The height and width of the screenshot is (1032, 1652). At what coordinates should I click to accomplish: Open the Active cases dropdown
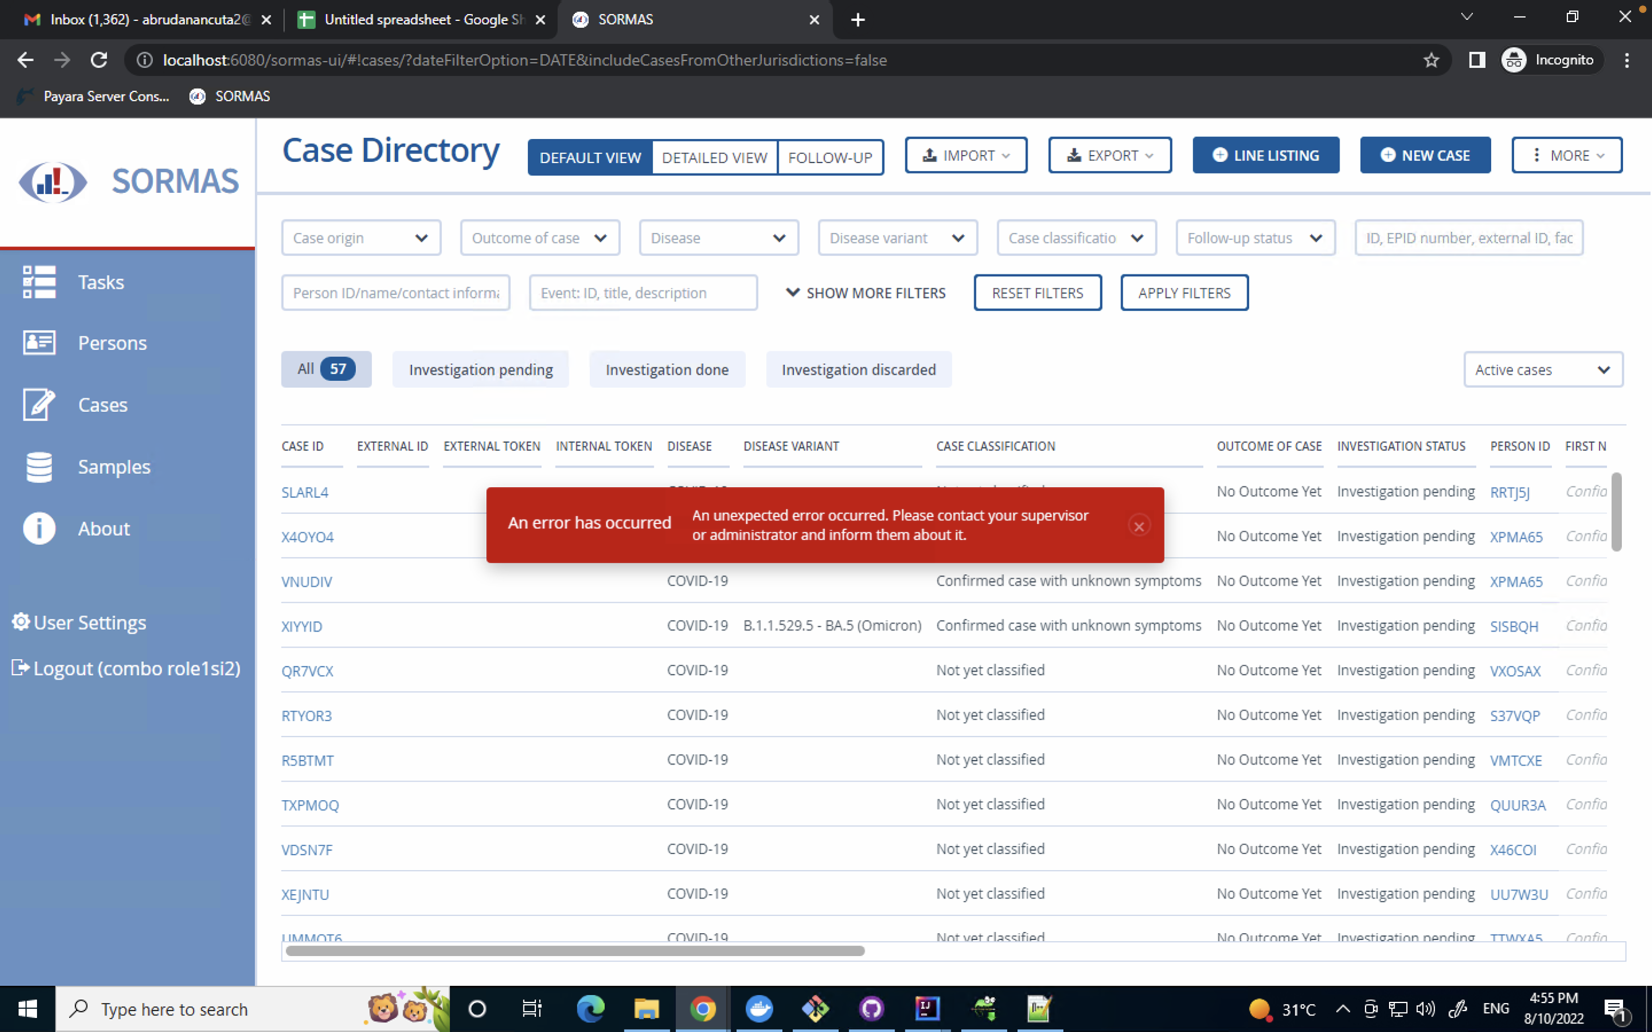(x=1542, y=369)
